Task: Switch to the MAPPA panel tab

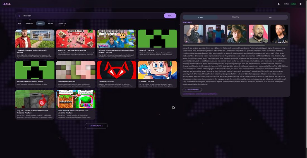Action: click(235, 17)
